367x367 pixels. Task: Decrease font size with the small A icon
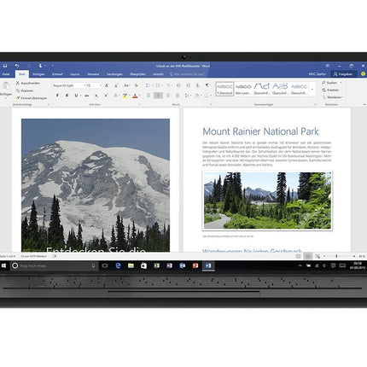tap(116, 85)
